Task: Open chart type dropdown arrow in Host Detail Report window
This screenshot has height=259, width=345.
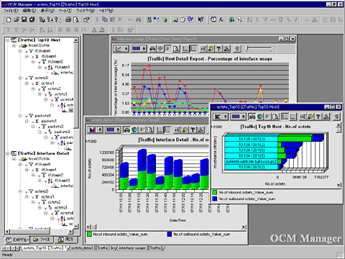Action: tap(126, 49)
